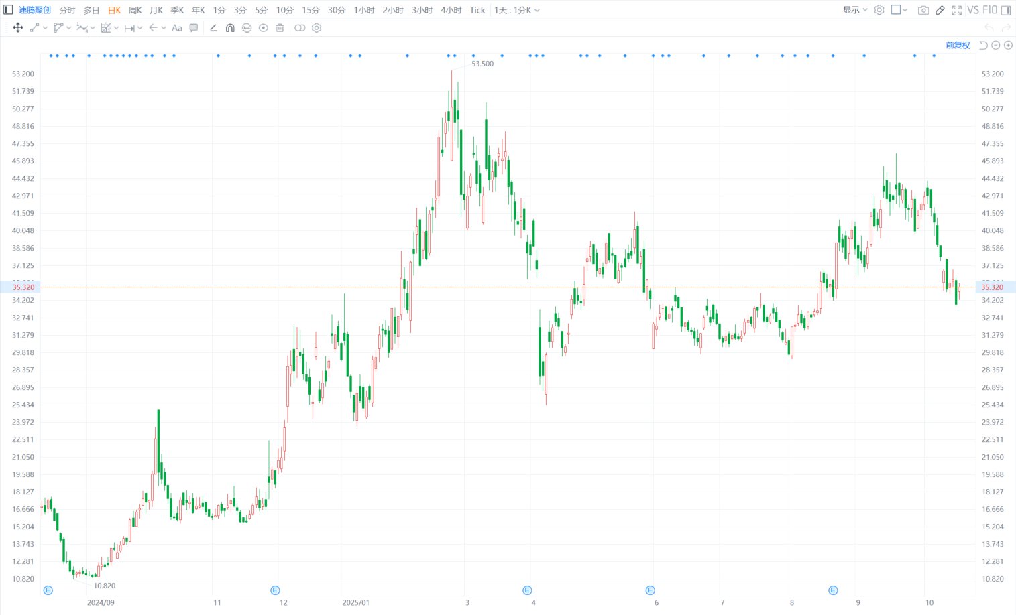Screen dimensions: 1016x615
Task: Switch to 月K monthly candlestick tab
Action: (x=156, y=10)
